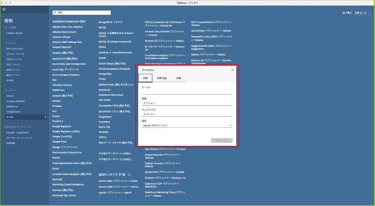Select the Dropbox connector

57,106
